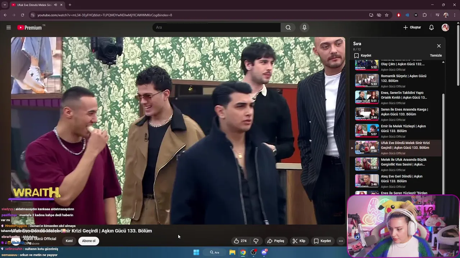460x258 pixels.
Task: Close the Sıra queue panel
Action: click(x=439, y=46)
